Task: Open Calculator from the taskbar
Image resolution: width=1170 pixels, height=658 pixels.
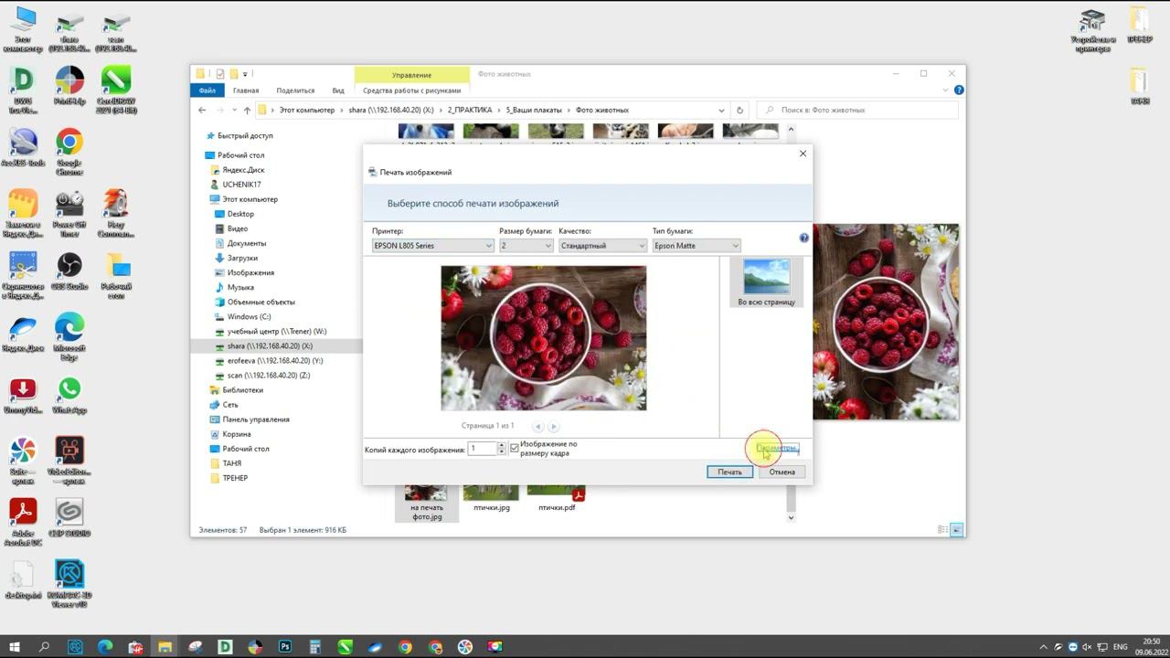Action: [x=315, y=647]
